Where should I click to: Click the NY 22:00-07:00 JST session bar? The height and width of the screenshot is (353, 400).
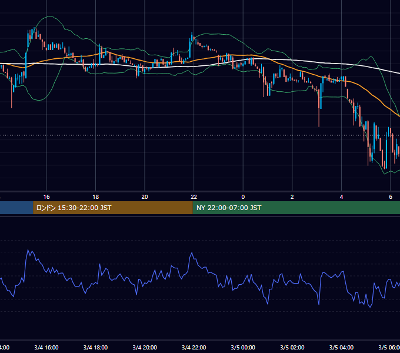click(296, 208)
